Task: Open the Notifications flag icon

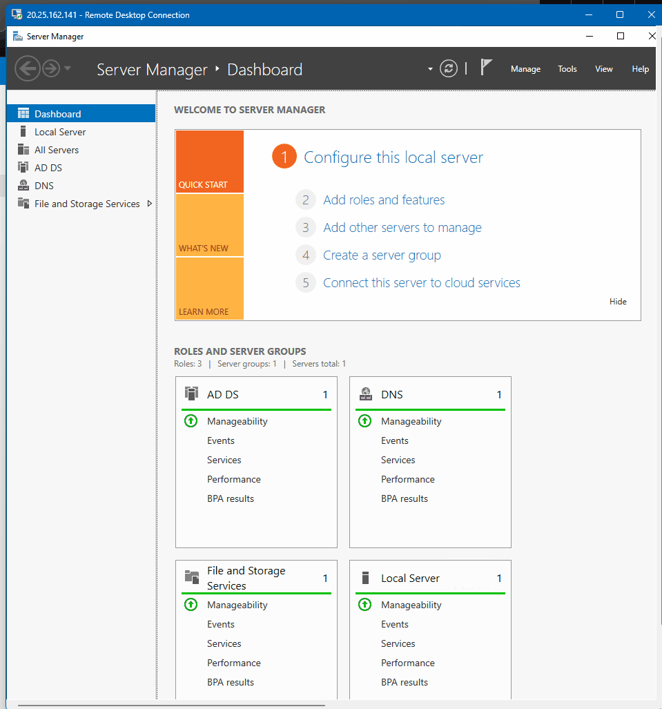Action: pyautogui.click(x=486, y=68)
